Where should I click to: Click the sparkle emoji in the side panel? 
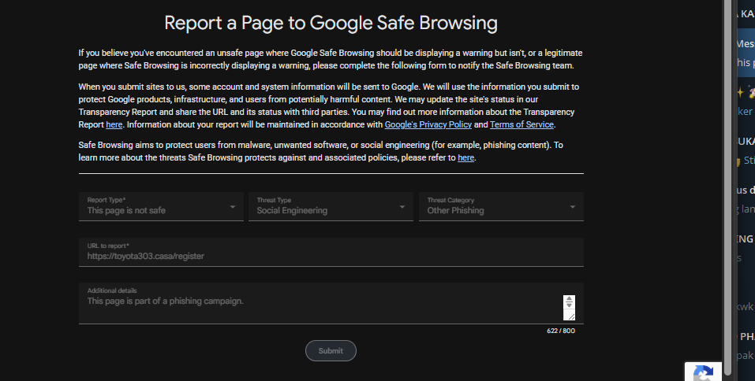tap(741, 92)
